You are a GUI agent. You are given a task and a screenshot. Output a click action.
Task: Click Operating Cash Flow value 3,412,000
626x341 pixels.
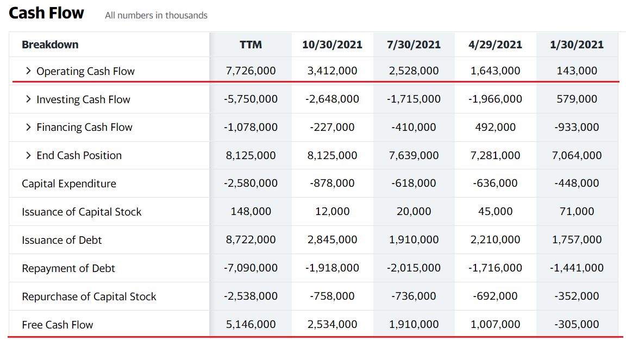click(332, 71)
